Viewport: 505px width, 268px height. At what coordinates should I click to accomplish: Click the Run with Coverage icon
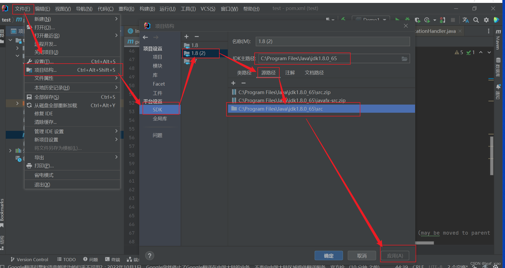(417, 20)
